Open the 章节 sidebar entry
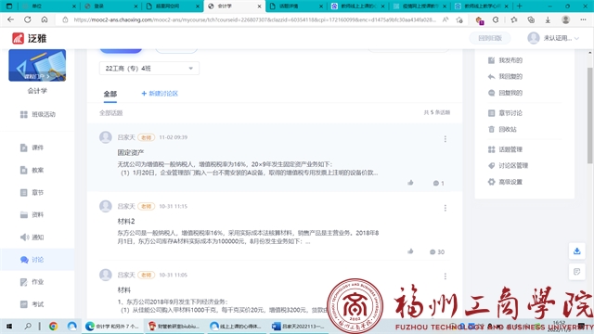Image resolution: width=594 pixels, height=334 pixels. pyautogui.click(x=32, y=192)
